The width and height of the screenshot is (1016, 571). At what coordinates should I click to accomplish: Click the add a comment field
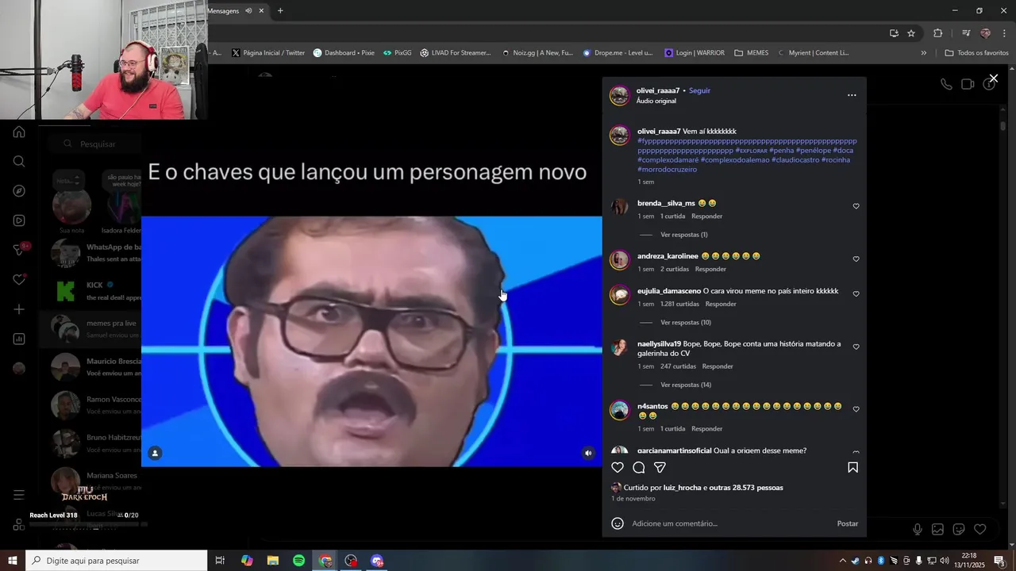click(x=730, y=523)
